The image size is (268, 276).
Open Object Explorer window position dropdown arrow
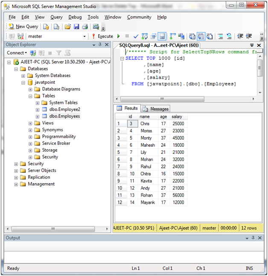(94, 45)
